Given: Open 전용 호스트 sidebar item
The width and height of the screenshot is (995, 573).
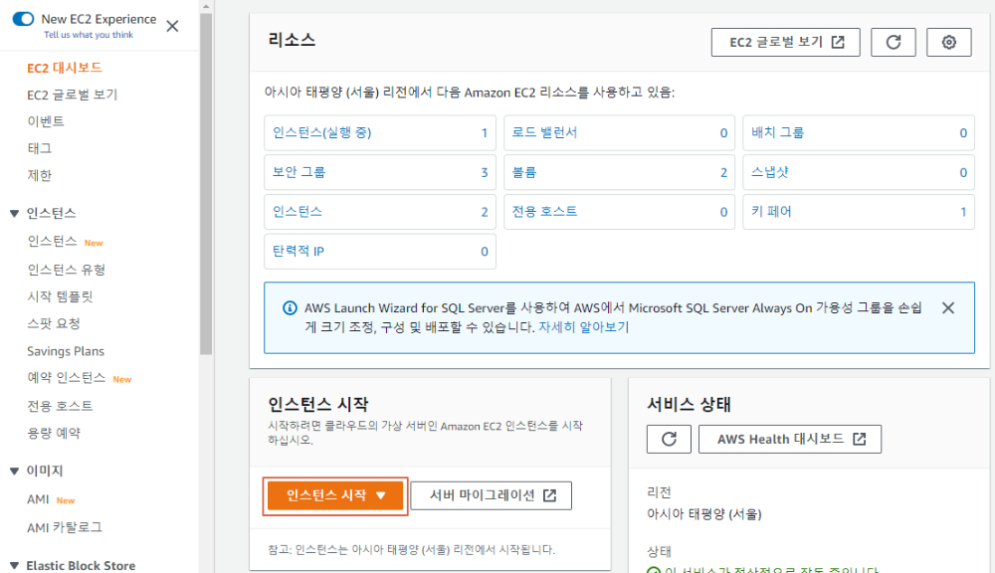Looking at the screenshot, I should click(60, 406).
